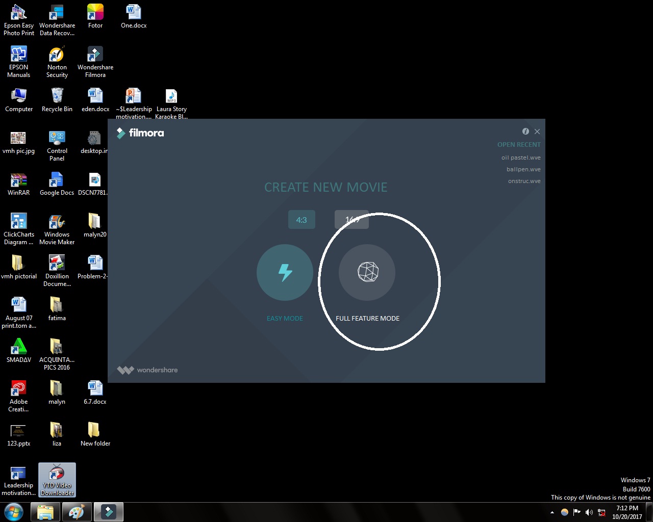
Task: Open Paint from the taskbar
Action: (77, 512)
